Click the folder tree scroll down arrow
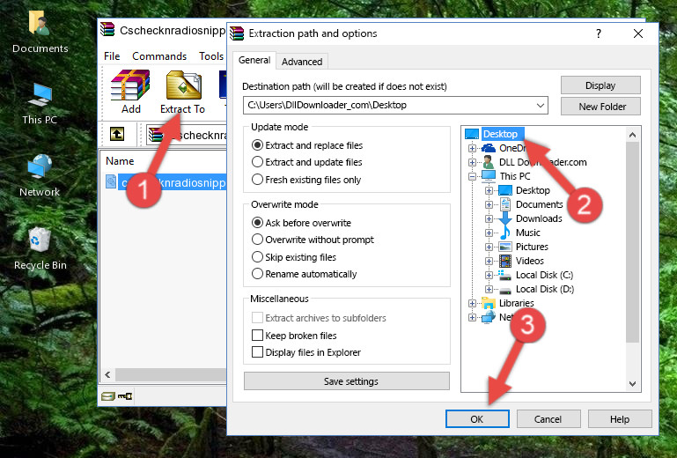Viewport: 677px width, 458px height. (632, 384)
